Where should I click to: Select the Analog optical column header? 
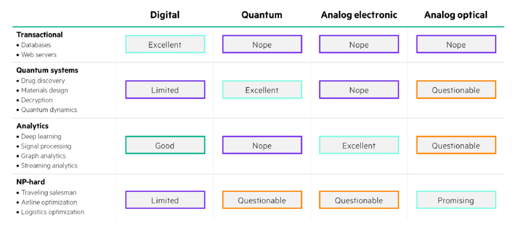tap(456, 15)
